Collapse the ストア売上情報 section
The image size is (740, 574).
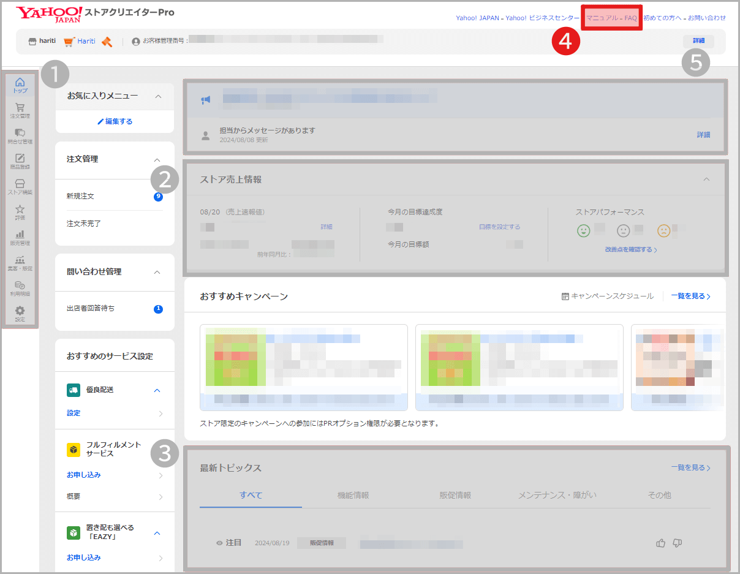(706, 179)
